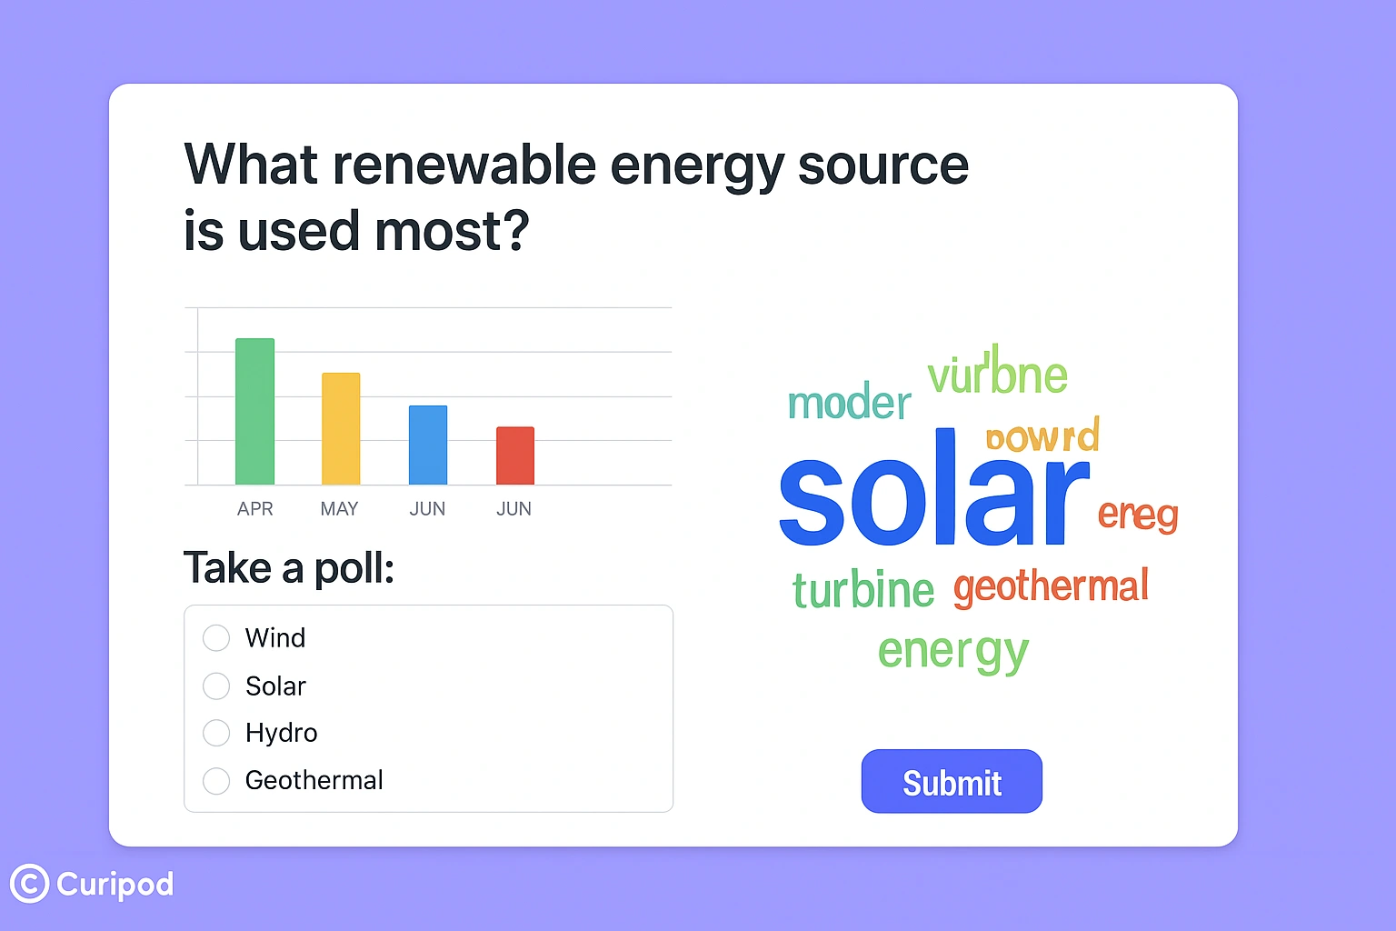The height and width of the screenshot is (931, 1396).
Task: Click the Curipod copyright logo icon
Action: pyautogui.click(x=29, y=884)
